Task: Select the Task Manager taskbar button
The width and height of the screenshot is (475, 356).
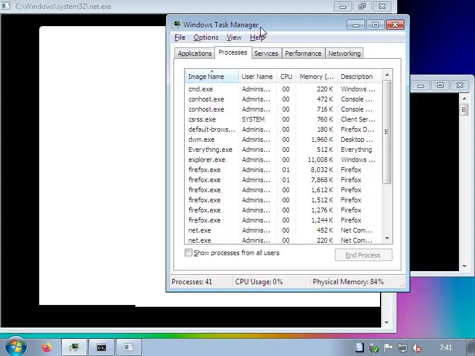Action: point(74,347)
